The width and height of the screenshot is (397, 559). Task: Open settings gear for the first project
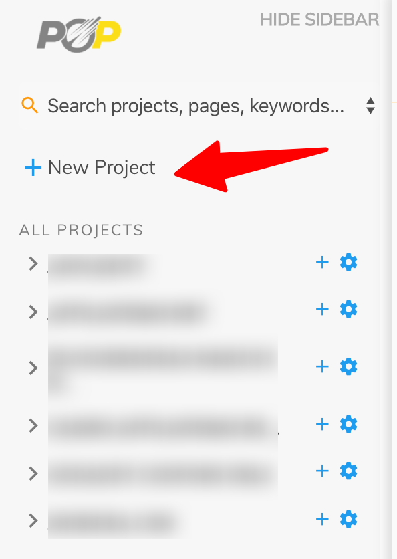click(348, 263)
